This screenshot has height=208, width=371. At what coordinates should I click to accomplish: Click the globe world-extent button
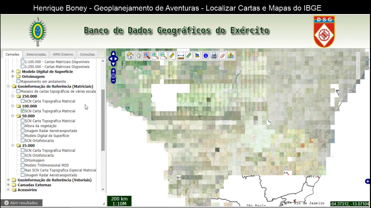(113, 76)
